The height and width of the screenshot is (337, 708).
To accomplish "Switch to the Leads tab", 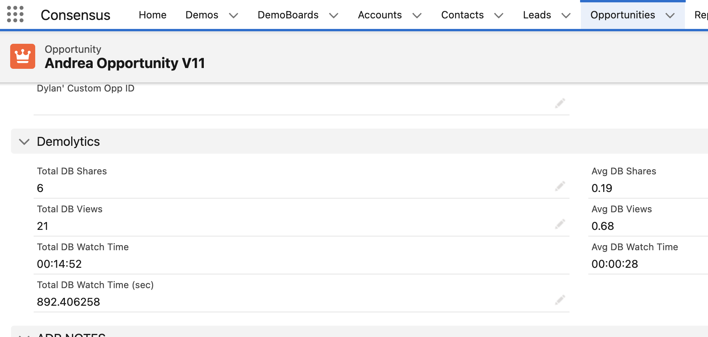I will pyautogui.click(x=537, y=15).
